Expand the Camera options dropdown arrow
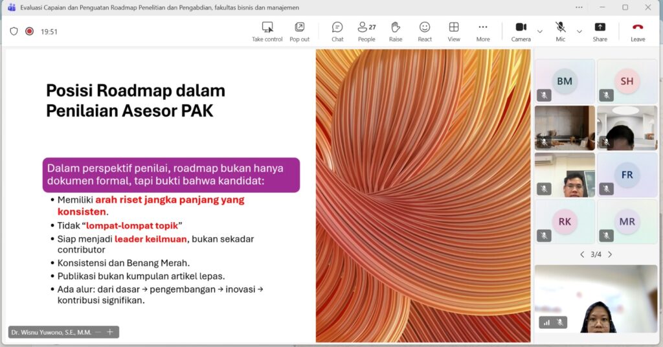This screenshot has width=663, height=347. [540, 32]
